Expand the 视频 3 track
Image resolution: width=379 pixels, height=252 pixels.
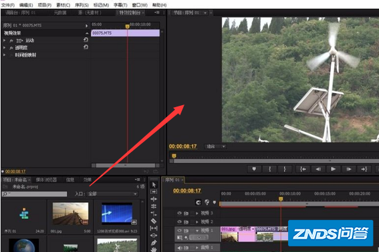[197, 213]
